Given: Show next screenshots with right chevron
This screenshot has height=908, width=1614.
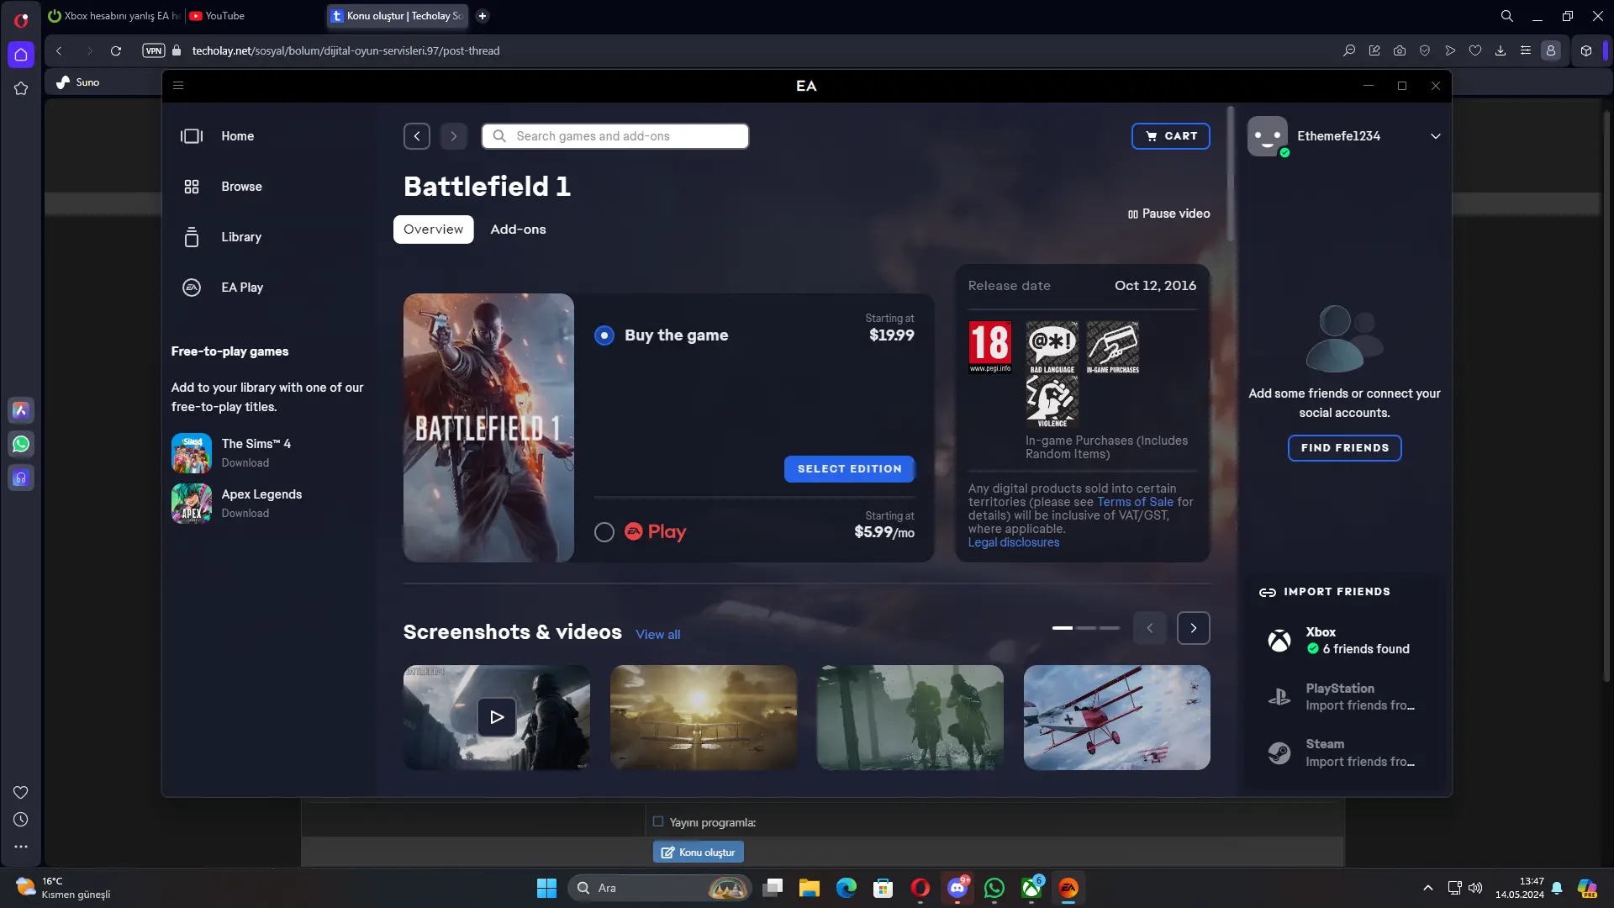Looking at the screenshot, I should (1194, 628).
